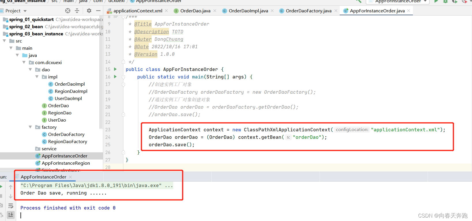Click the "applicationContext.xml" string literal

click(x=405, y=130)
